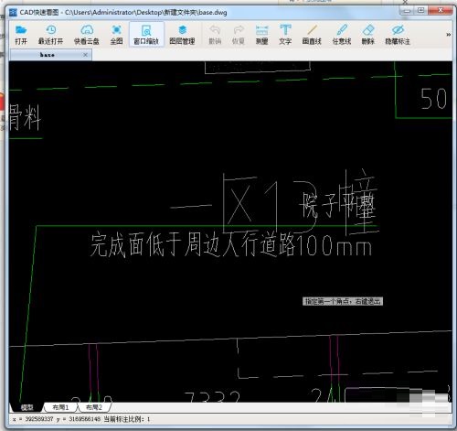Switch to the 布局2 layout tab
The height and width of the screenshot is (431, 457).
[x=94, y=407]
